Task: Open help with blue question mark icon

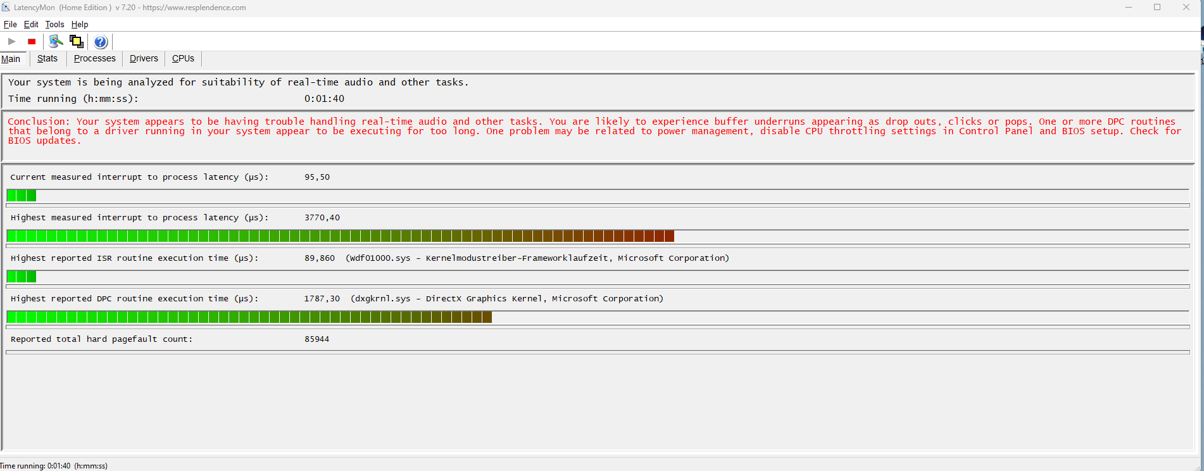Action: [101, 42]
